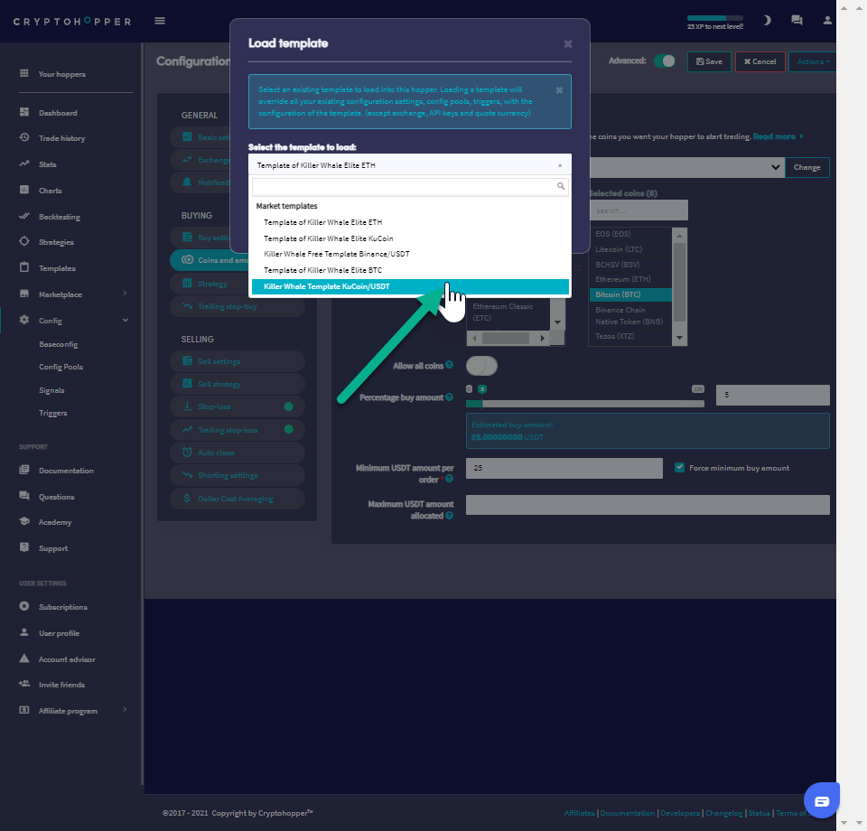
Task: Toggle dark mode moon icon
Action: coord(767,20)
